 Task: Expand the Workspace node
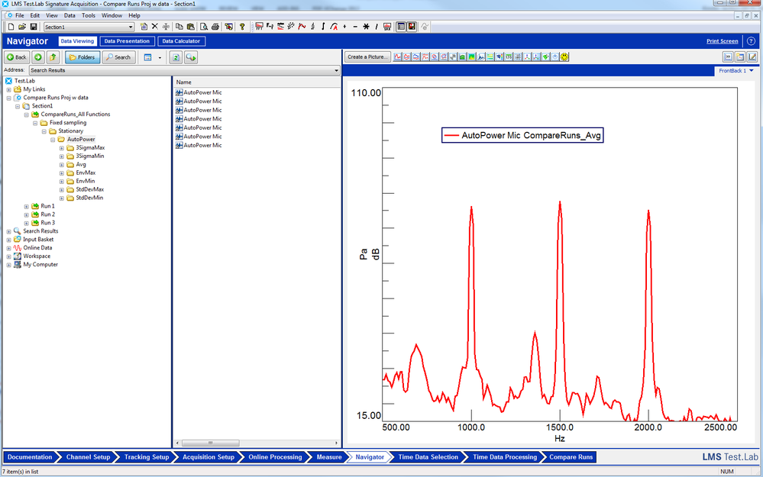point(8,256)
